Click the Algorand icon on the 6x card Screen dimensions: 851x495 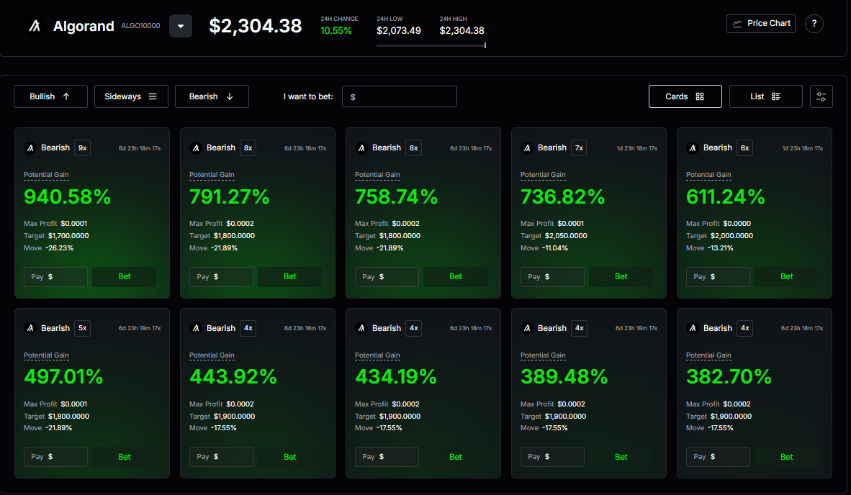[693, 148]
